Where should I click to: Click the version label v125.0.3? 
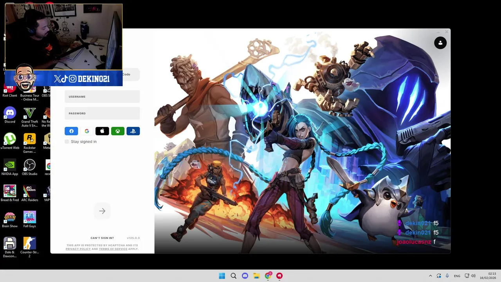point(133,238)
